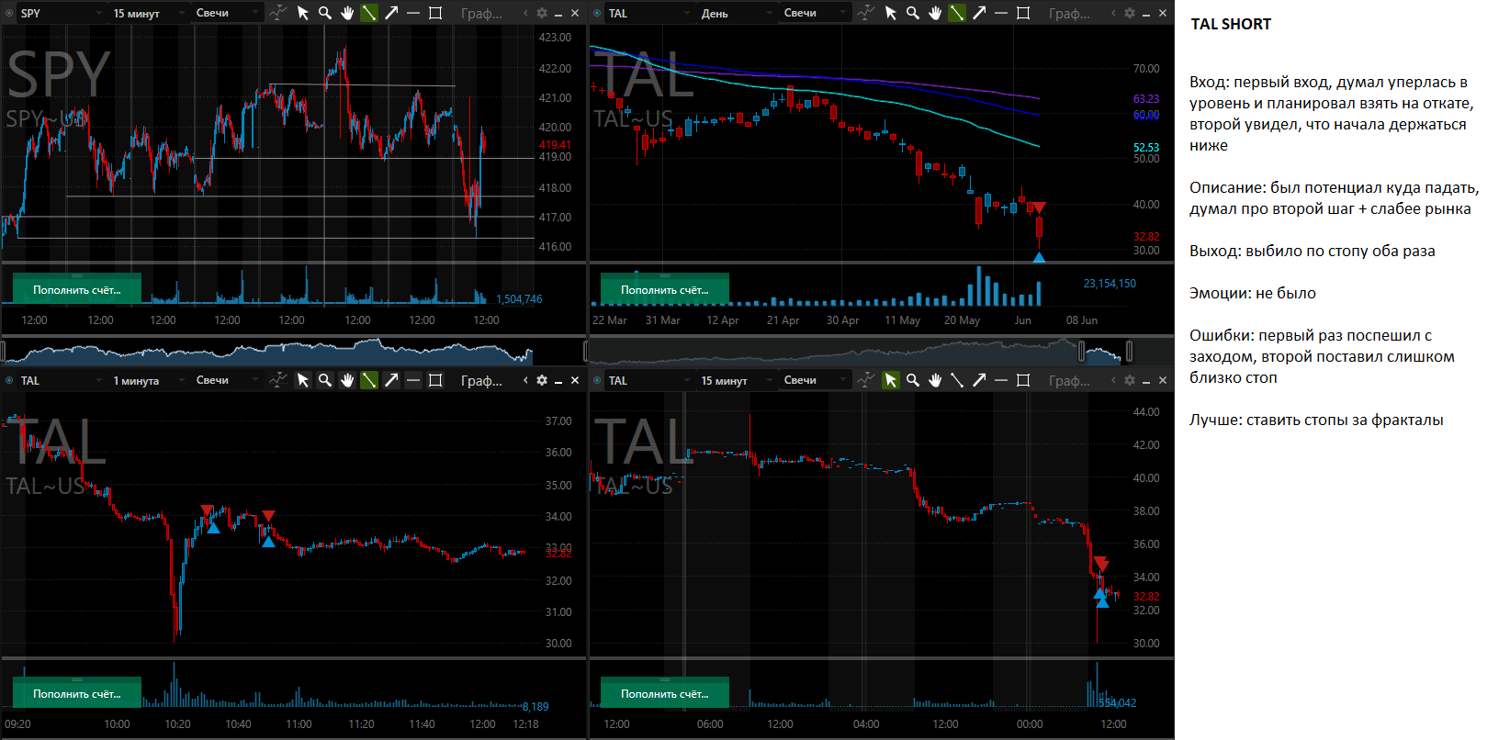The width and height of the screenshot is (1510, 740).
Task: Open 15 минут interval dropdown in SPY chart
Action: point(147,13)
